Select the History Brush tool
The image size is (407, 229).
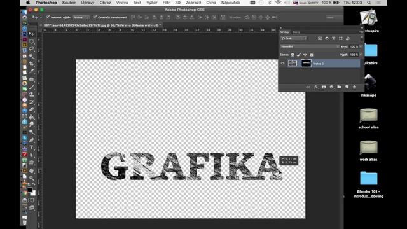[x=31, y=102]
